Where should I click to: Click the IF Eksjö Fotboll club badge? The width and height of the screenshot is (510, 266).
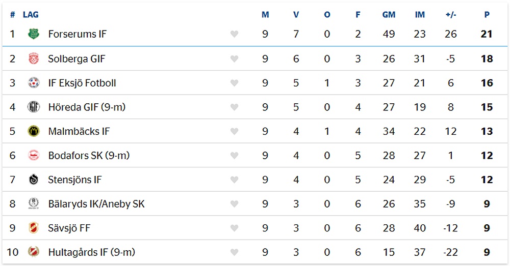(34, 83)
